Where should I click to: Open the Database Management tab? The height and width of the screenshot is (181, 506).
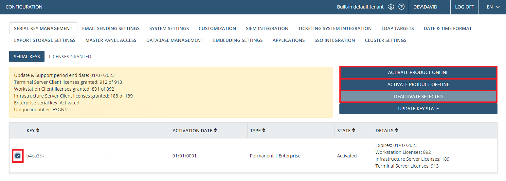click(x=174, y=40)
